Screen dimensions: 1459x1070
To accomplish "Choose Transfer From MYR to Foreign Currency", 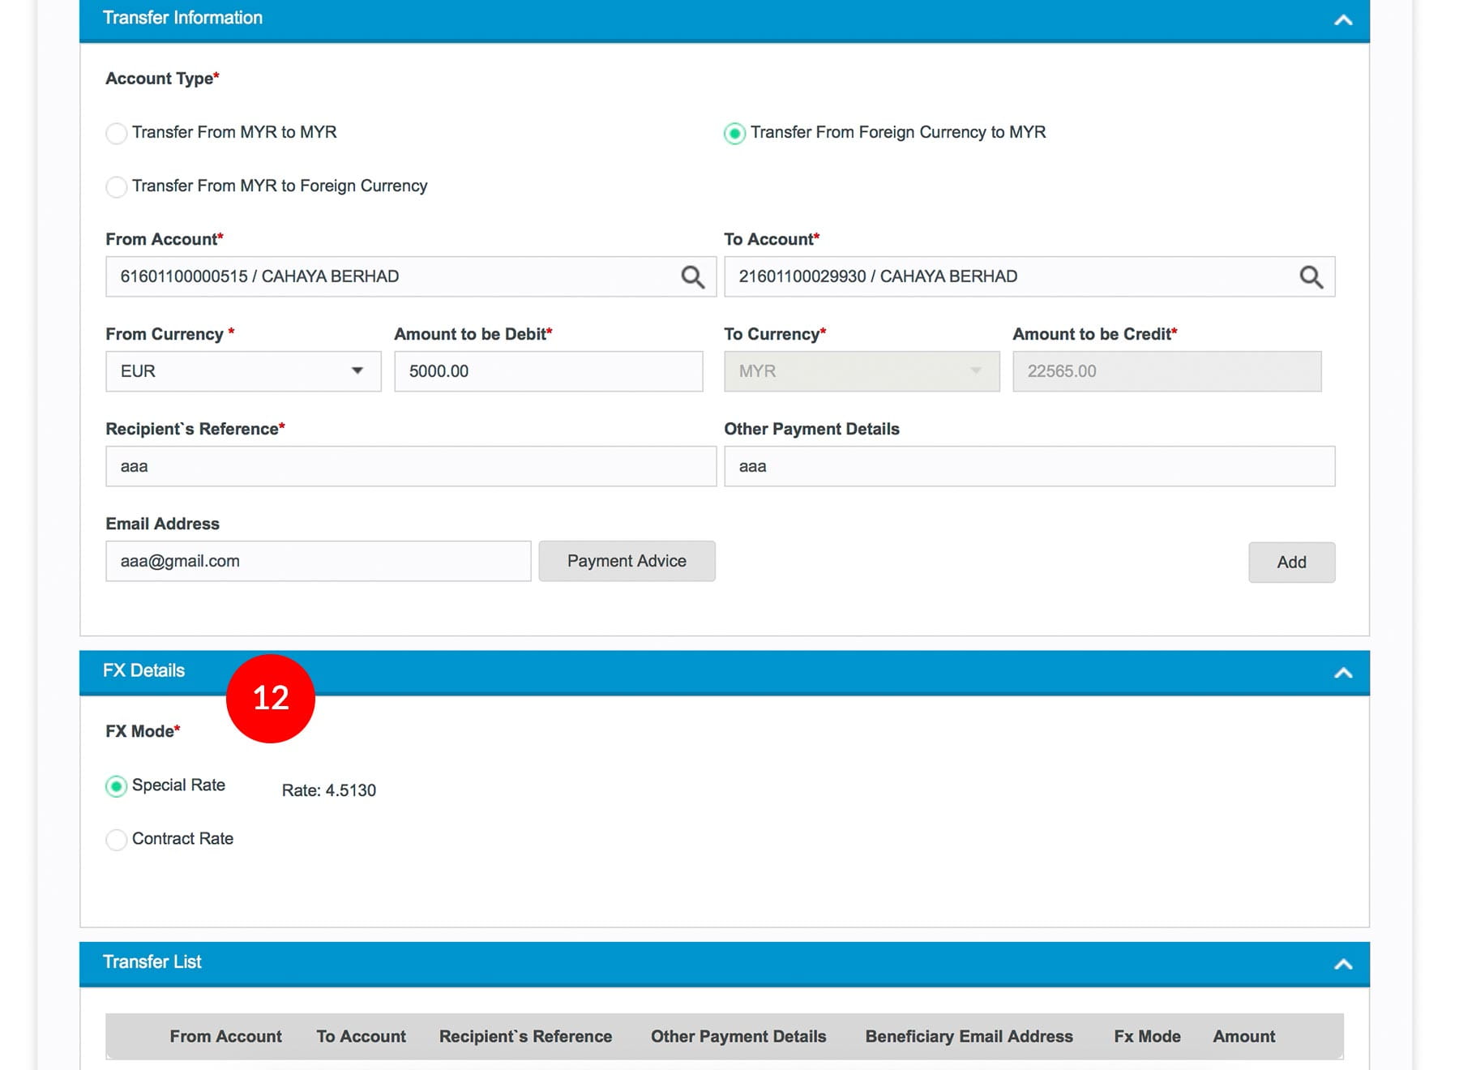I will click(117, 186).
